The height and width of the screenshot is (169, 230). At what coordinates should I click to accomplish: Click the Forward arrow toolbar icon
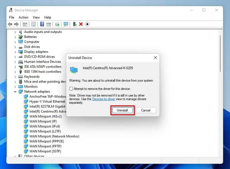tap(16, 24)
